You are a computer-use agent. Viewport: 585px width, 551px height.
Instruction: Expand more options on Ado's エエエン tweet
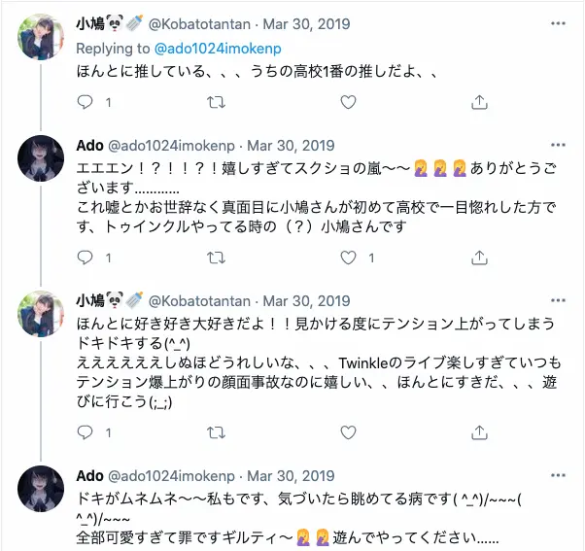coord(554,146)
